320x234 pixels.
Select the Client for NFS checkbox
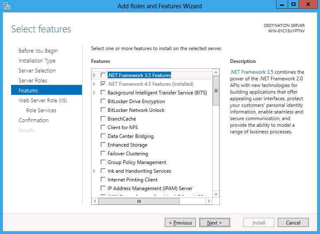click(103, 128)
